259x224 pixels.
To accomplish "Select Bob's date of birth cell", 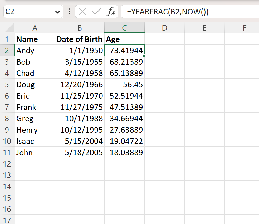I will click(x=79, y=62).
